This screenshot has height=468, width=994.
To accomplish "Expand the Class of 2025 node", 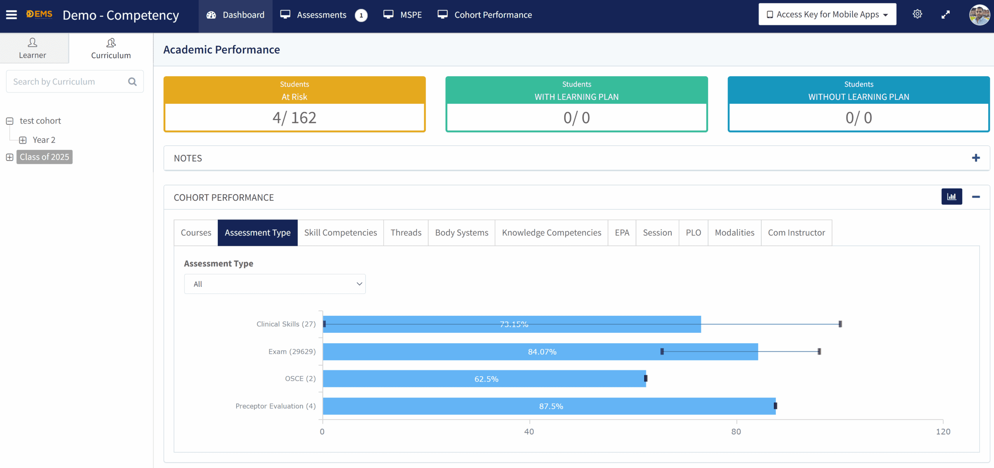I will [10, 157].
